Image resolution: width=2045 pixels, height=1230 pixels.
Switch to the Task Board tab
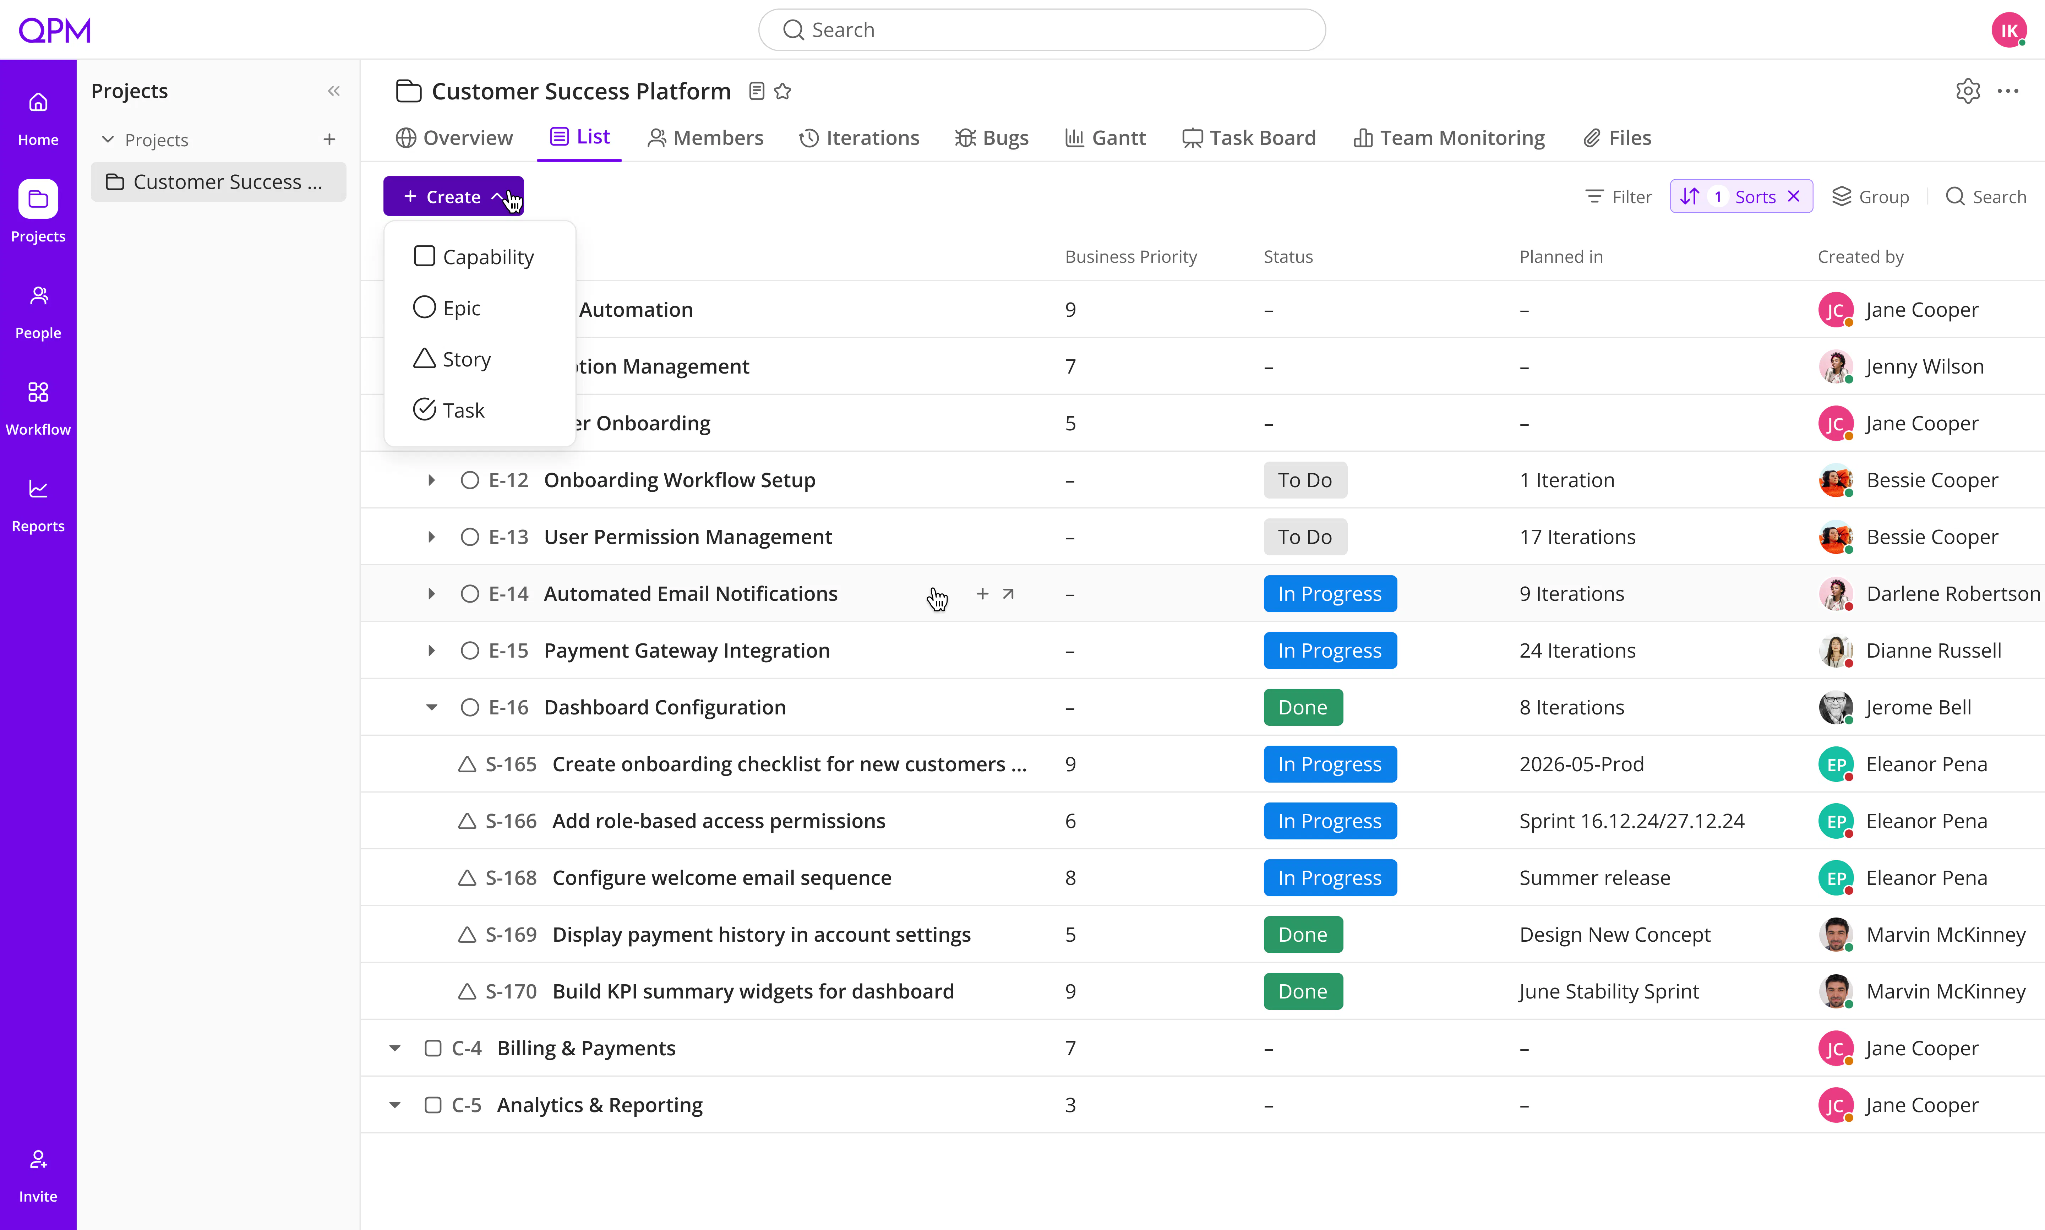[x=1249, y=137]
